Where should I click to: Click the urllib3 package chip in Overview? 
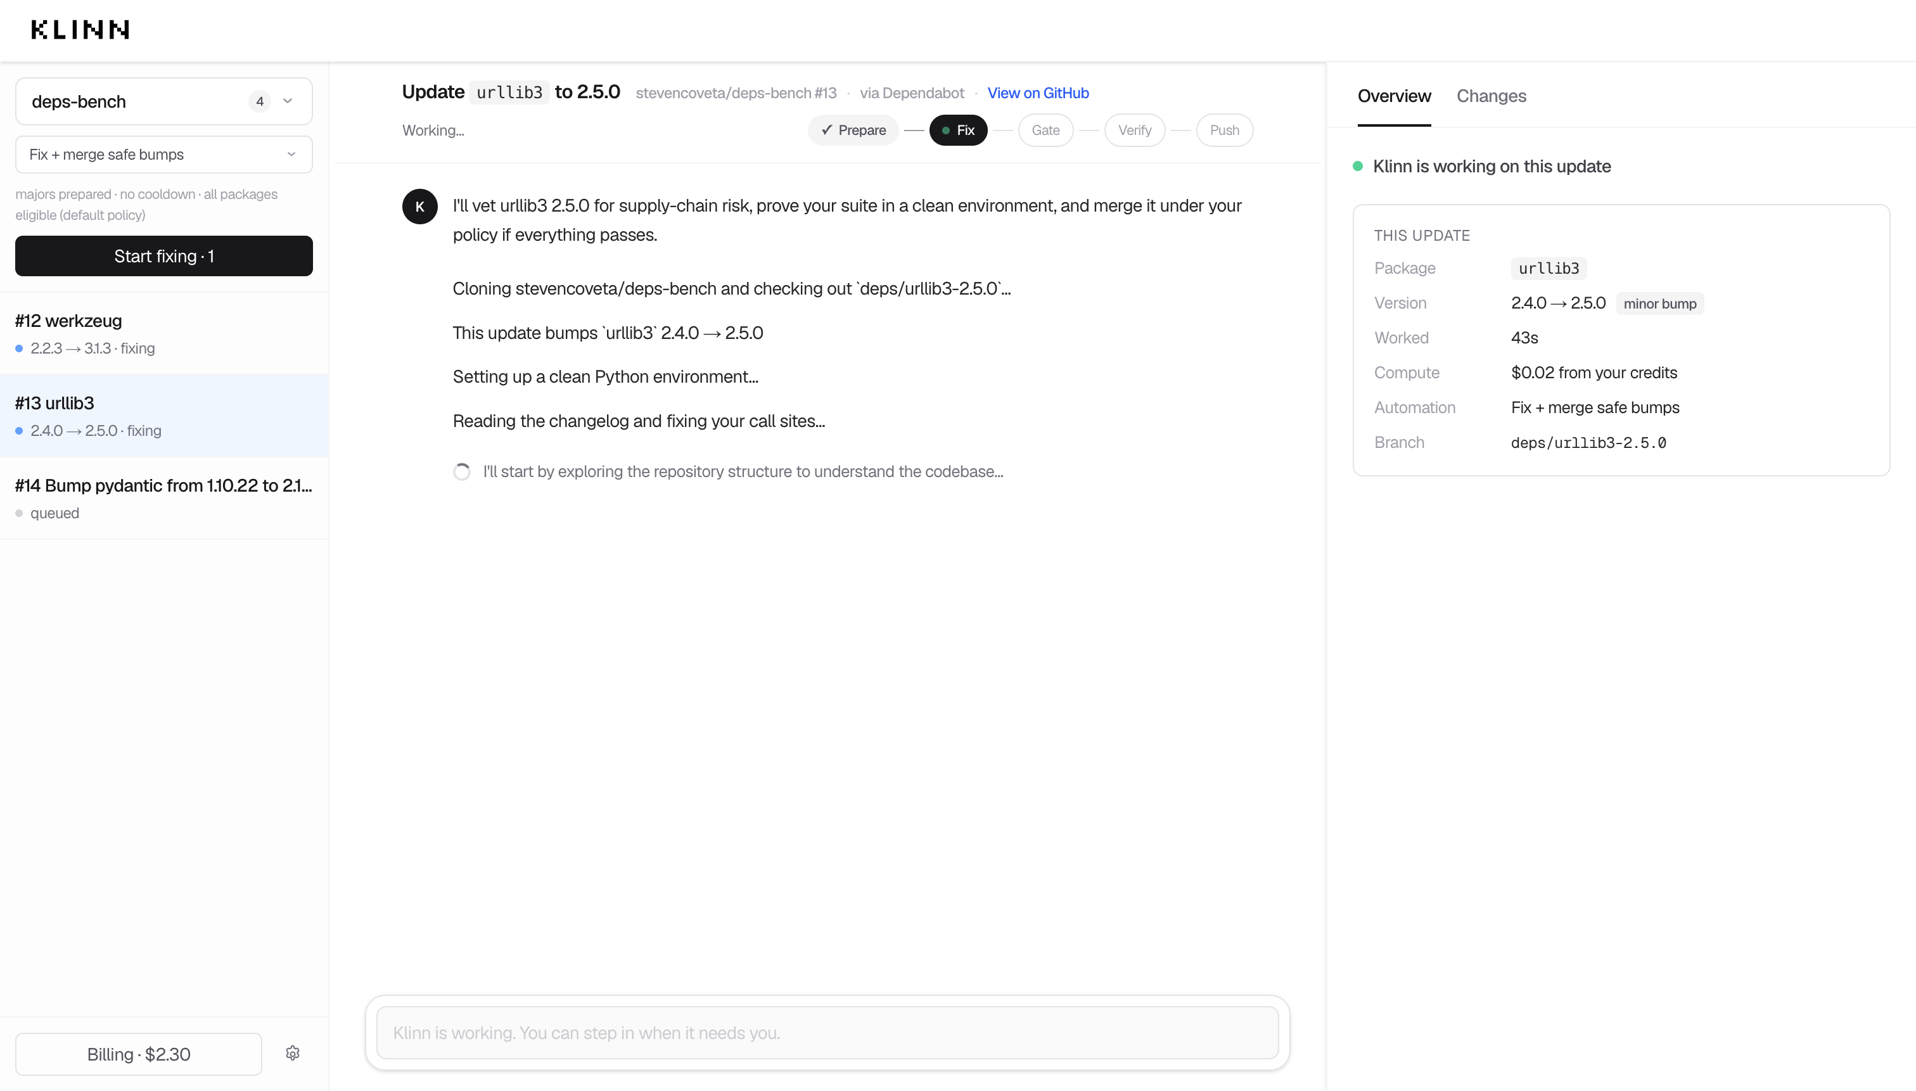(x=1548, y=268)
